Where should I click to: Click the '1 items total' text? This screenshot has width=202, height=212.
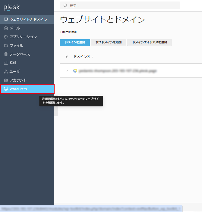point(68,32)
